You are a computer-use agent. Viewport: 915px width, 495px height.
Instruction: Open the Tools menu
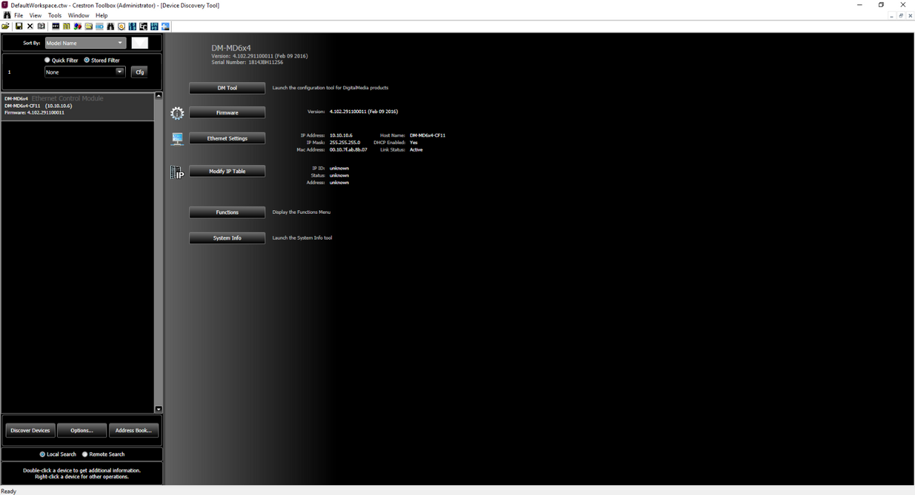55,15
